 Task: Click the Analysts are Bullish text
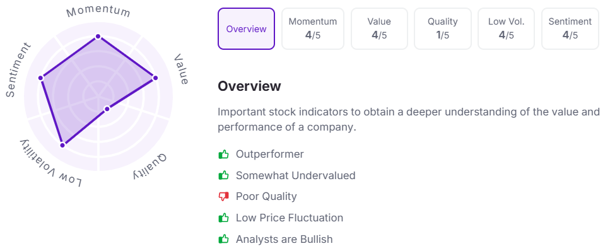(284, 239)
